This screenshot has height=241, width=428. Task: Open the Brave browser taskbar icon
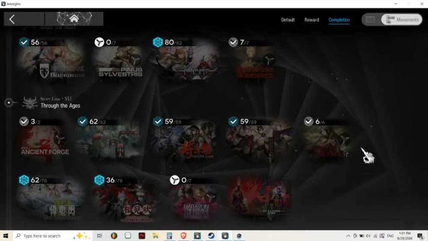click(184, 235)
